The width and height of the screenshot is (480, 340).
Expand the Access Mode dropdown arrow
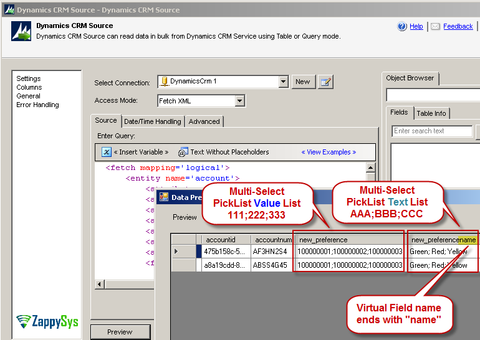click(x=240, y=101)
